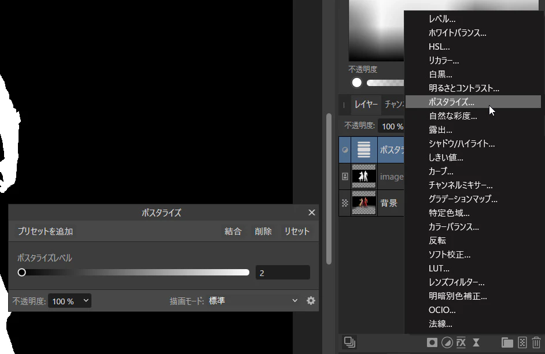
Task: Choose OCIO... menu item
Action: click(473, 310)
